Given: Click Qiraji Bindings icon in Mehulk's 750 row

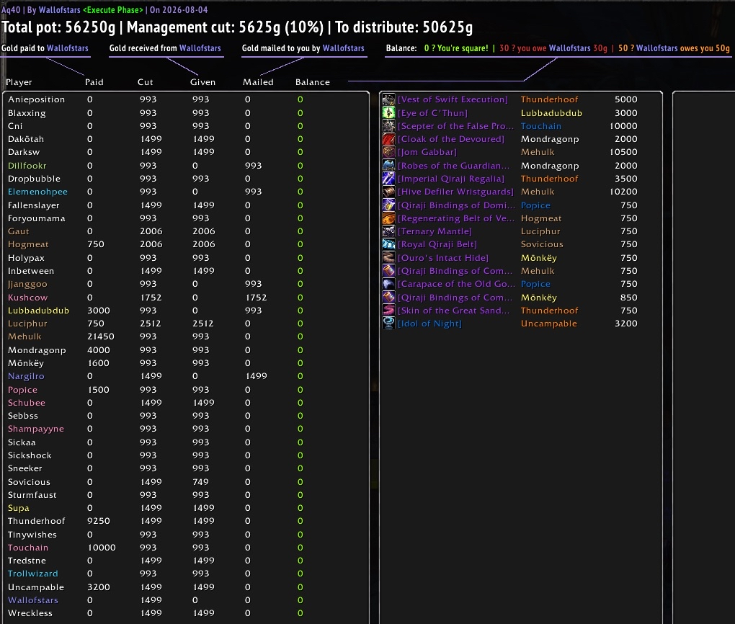Looking at the screenshot, I should tap(388, 270).
